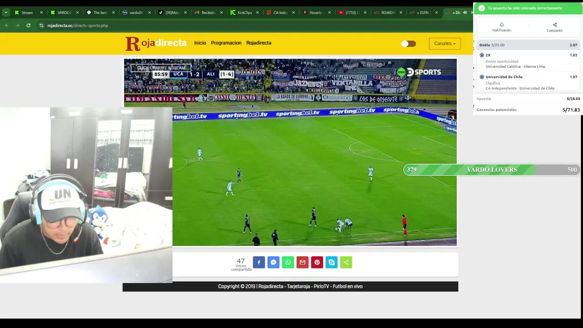Screen dimensions: 583x328
Task: Click Ganancias potenciales S/71.83 value
Action: pos(571,110)
